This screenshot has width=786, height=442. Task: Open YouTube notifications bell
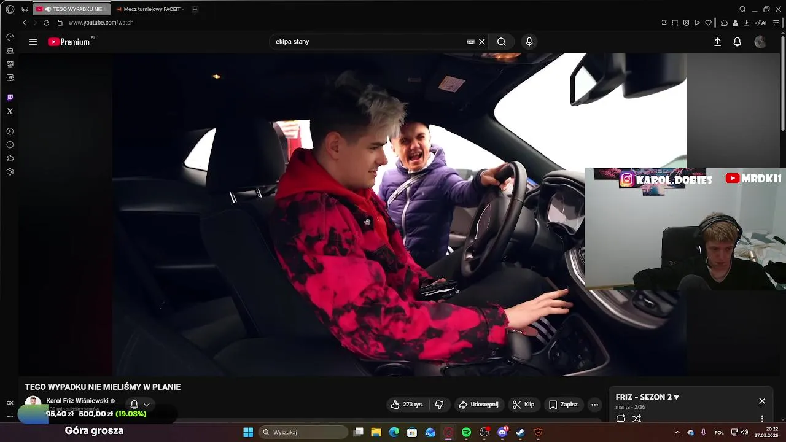(737, 42)
